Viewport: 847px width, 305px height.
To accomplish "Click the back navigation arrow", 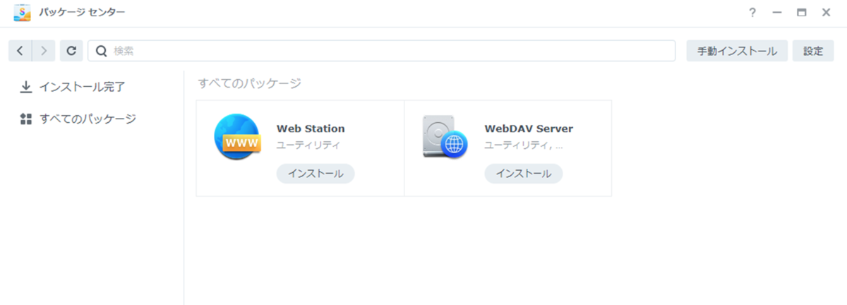I will click(x=20, y=51).
